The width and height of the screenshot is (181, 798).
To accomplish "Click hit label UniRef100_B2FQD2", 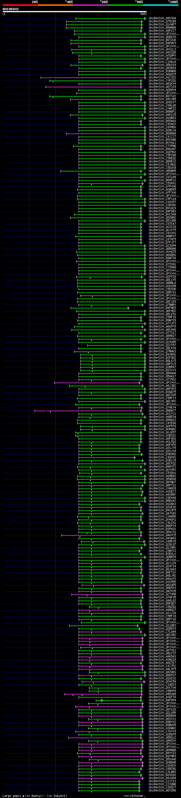I will click(162, 358).
